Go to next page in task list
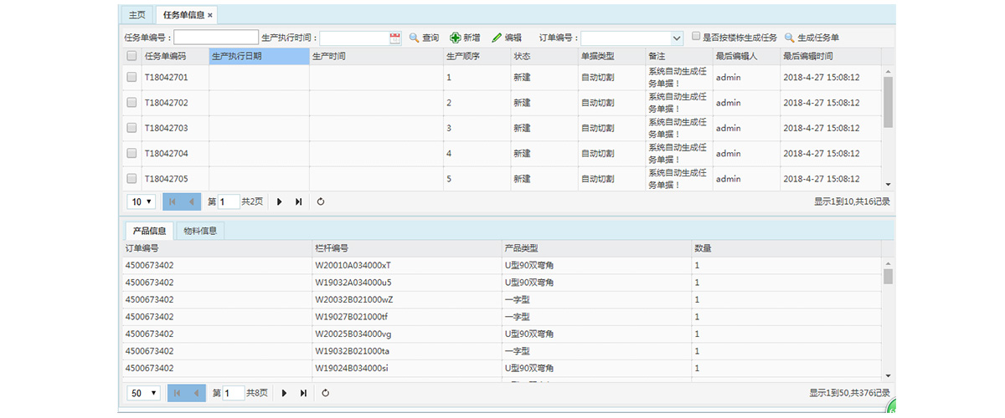 click(279, 201)
